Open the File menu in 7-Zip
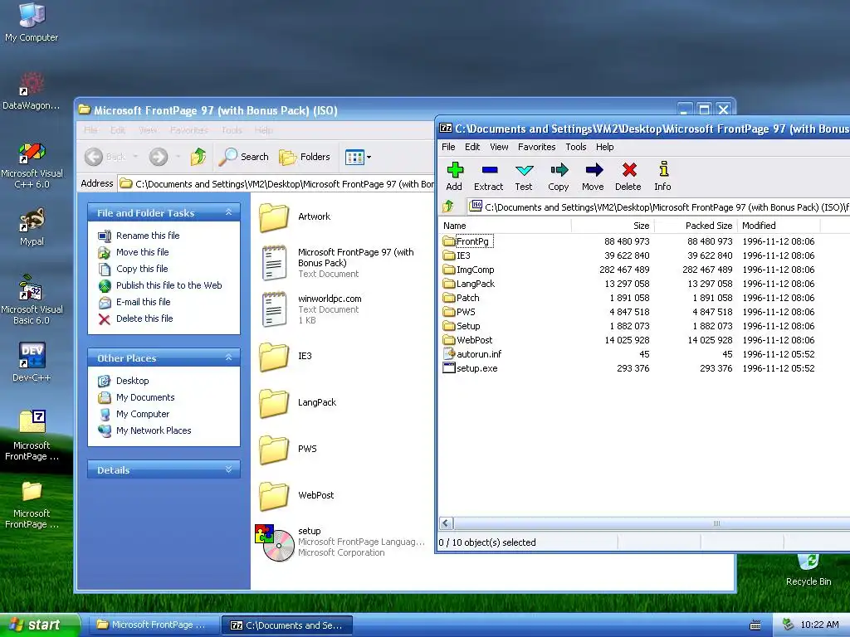This screenshot has width=850, height=637. pos(448,147)
